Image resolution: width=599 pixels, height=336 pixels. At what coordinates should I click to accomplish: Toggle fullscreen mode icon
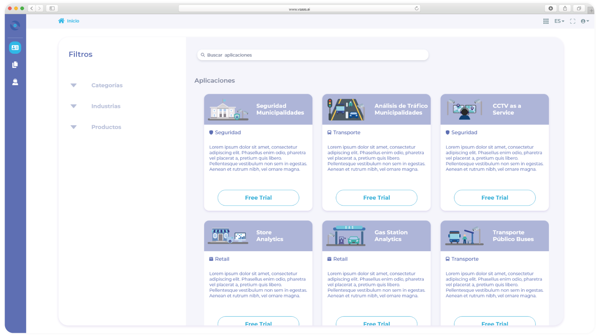click(x=572, y=21)
